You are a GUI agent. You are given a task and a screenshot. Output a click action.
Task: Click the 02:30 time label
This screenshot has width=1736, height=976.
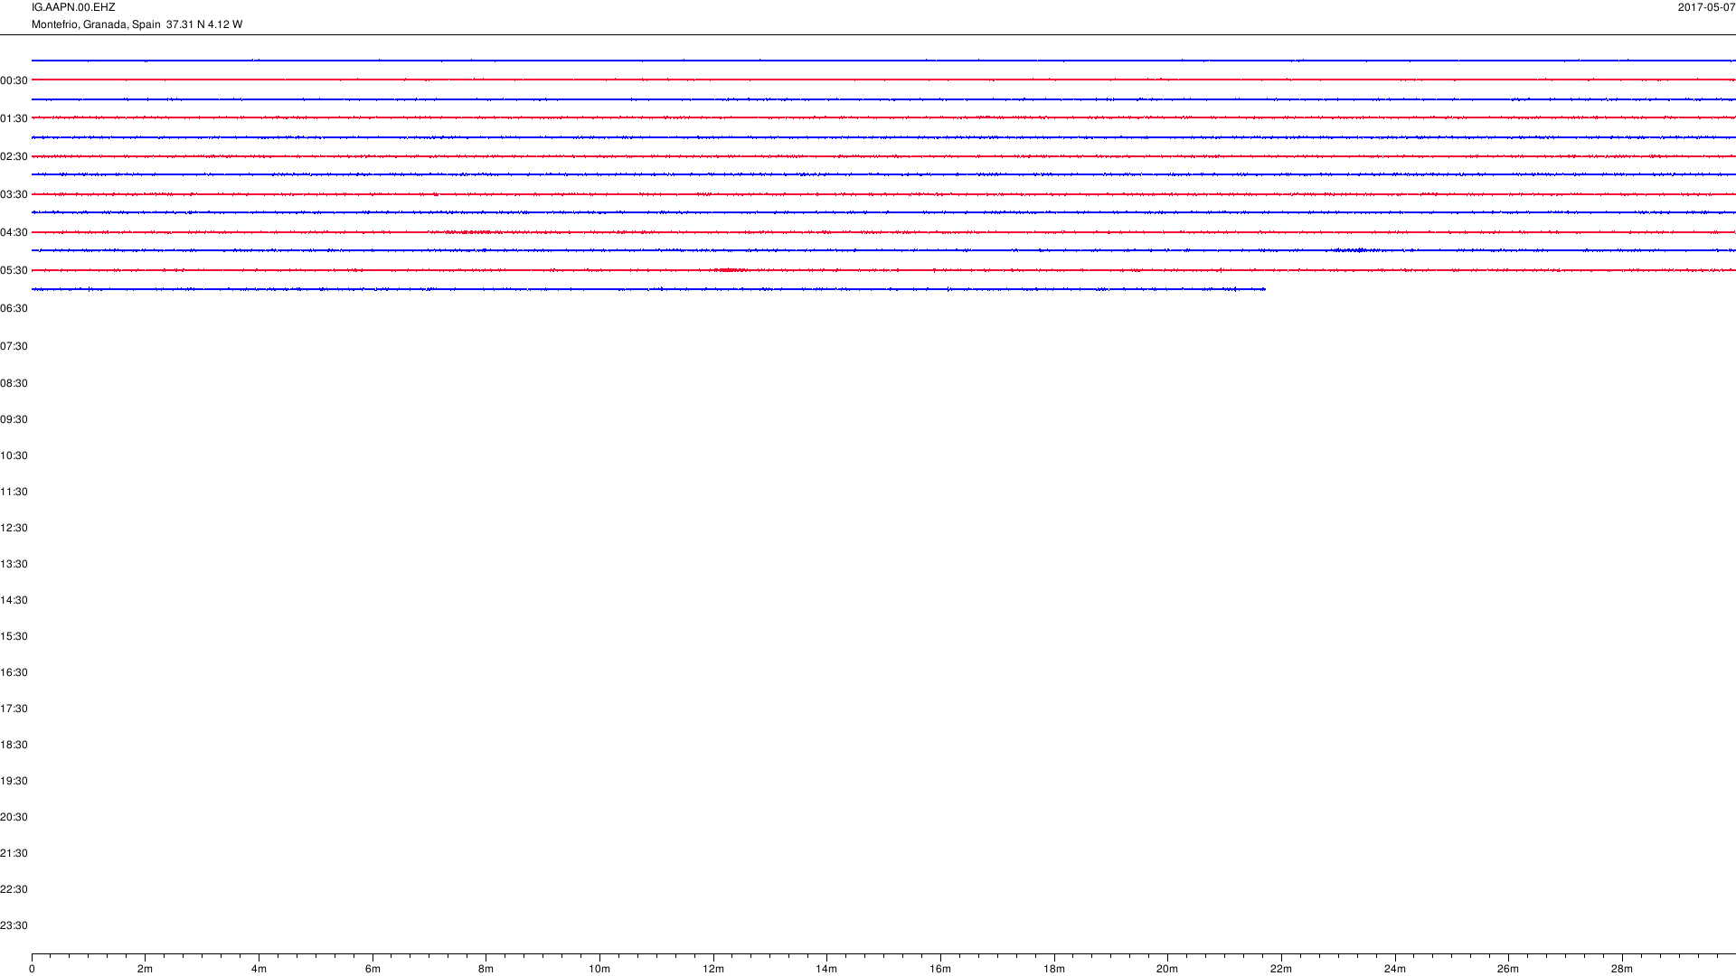point(14,156)
